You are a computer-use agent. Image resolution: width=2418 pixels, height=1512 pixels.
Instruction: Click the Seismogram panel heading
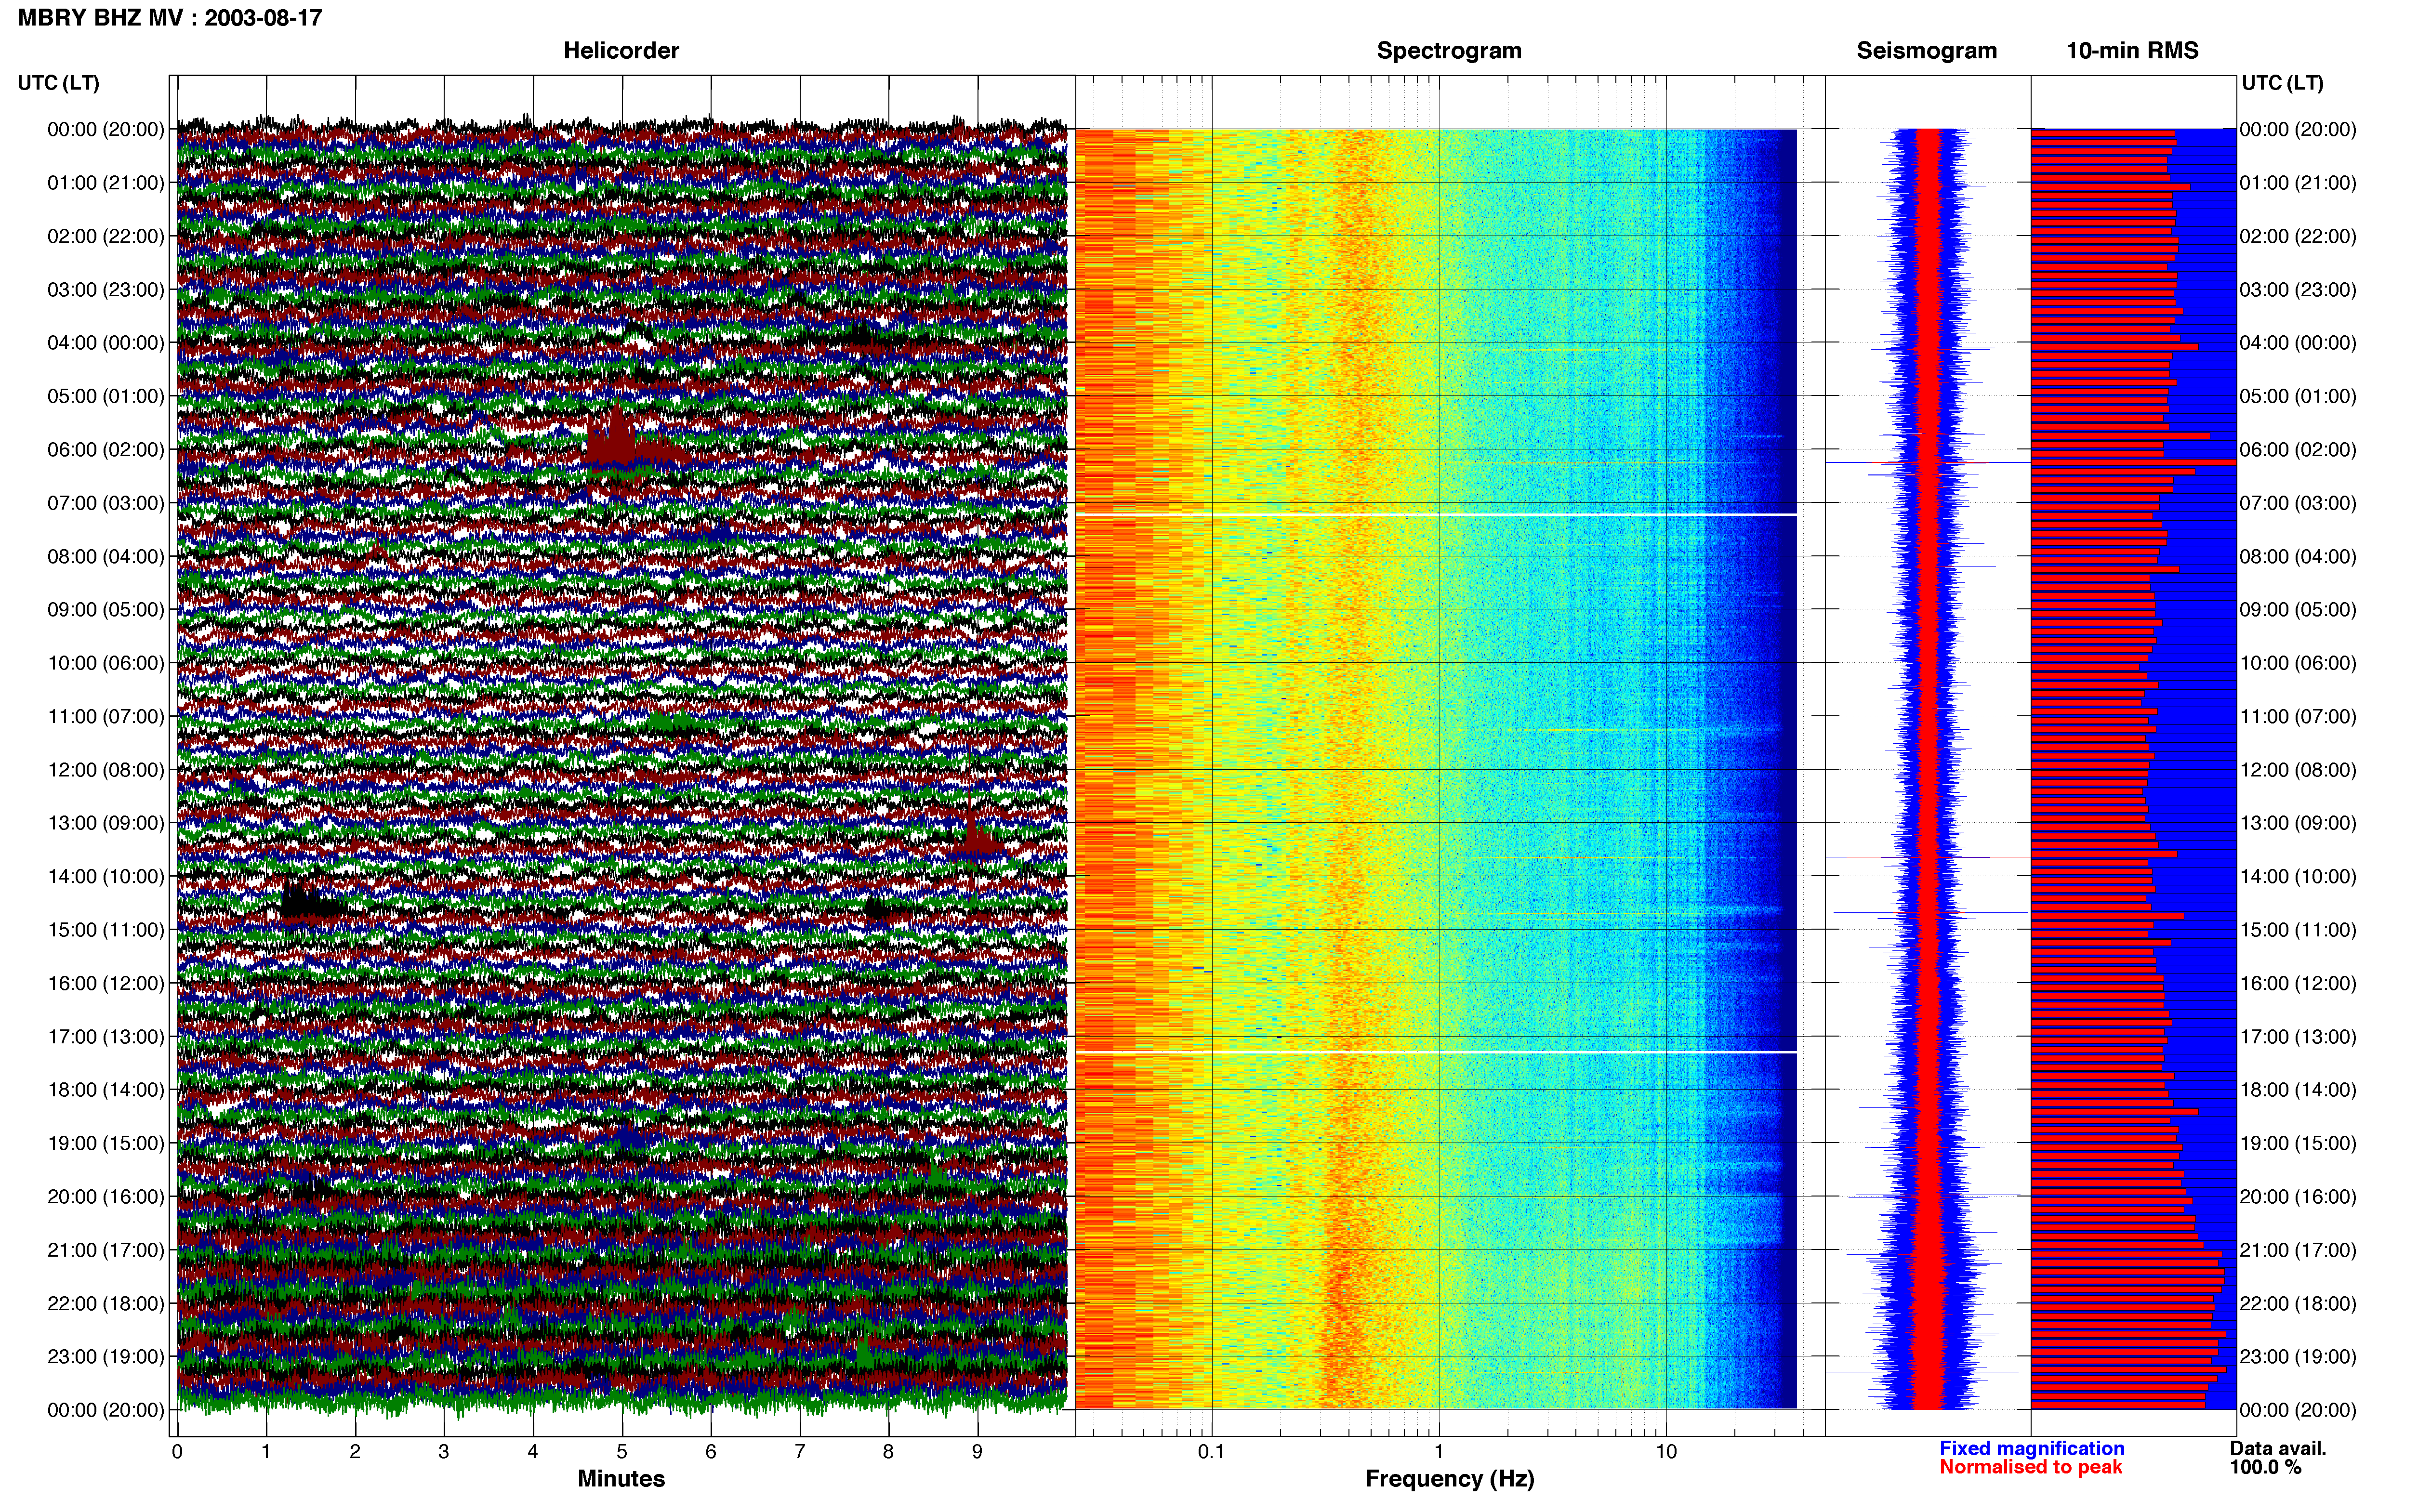(x=1926, y=51)
